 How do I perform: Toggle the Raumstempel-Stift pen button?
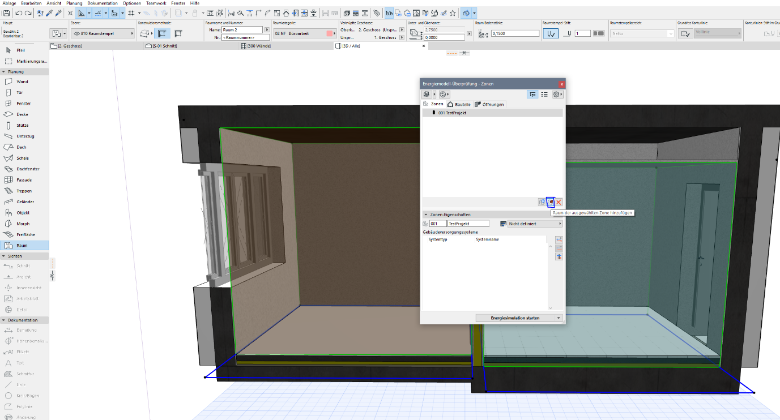[x=550, y=34]
